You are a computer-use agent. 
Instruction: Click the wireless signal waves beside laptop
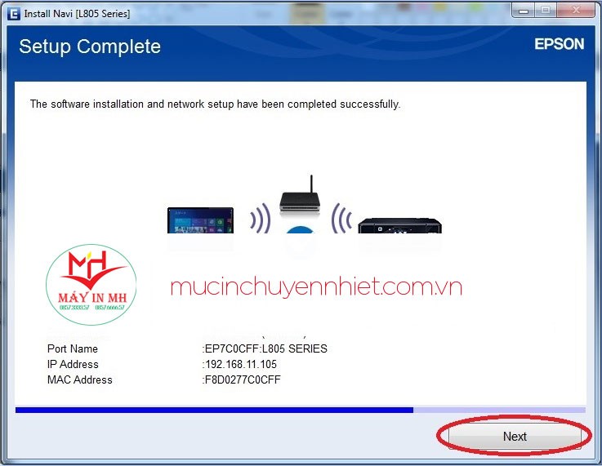pyautogui.click(x=259, y=219)
